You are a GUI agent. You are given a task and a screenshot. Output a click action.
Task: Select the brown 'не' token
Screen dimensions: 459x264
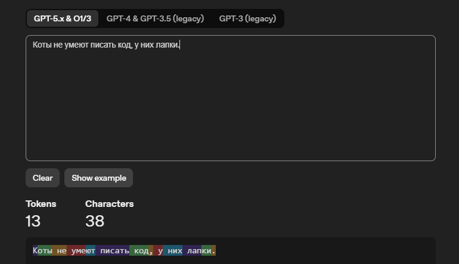[60, 250]
